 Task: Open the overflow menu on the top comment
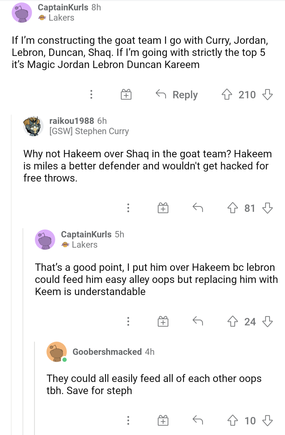pyautogui.click(x=91, y=95)
